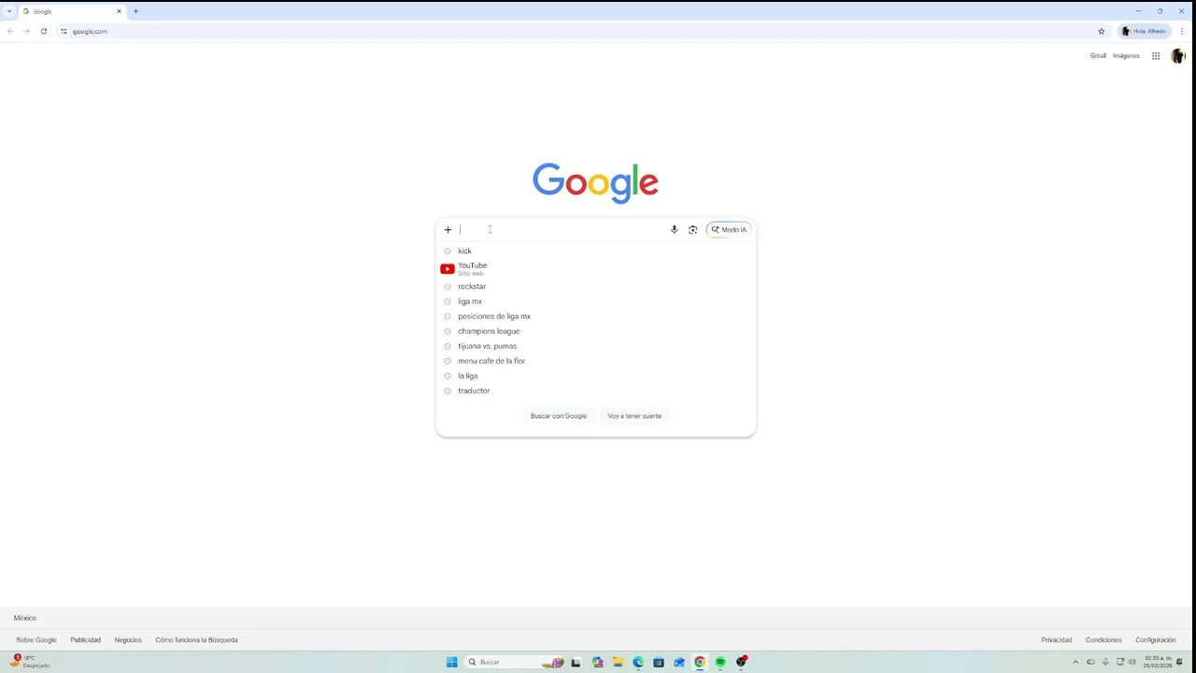Reload the page

pos(43,31)
